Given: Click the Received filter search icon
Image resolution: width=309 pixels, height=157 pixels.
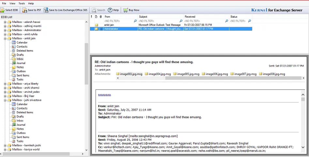Looking at the screenshot, I should pyautogui.click(x=227, y=21).
